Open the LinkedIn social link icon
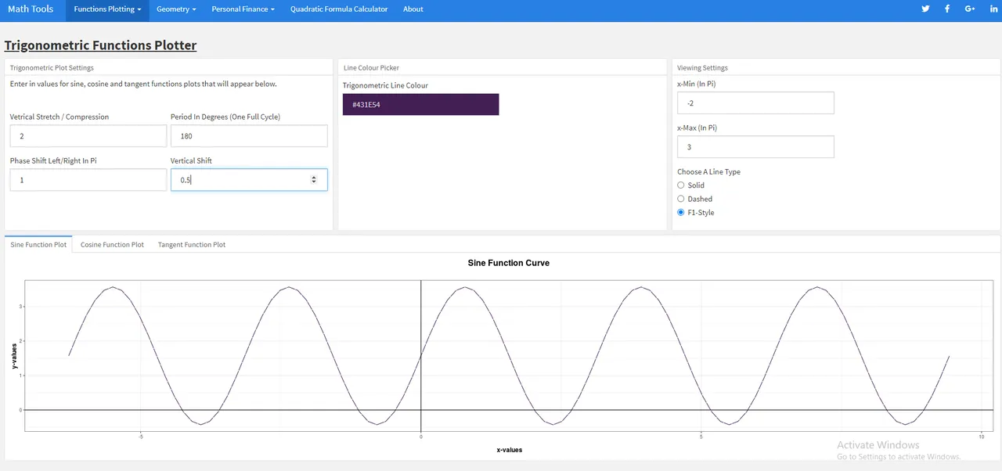1002x471 pixels. click(x=994, y=9)
